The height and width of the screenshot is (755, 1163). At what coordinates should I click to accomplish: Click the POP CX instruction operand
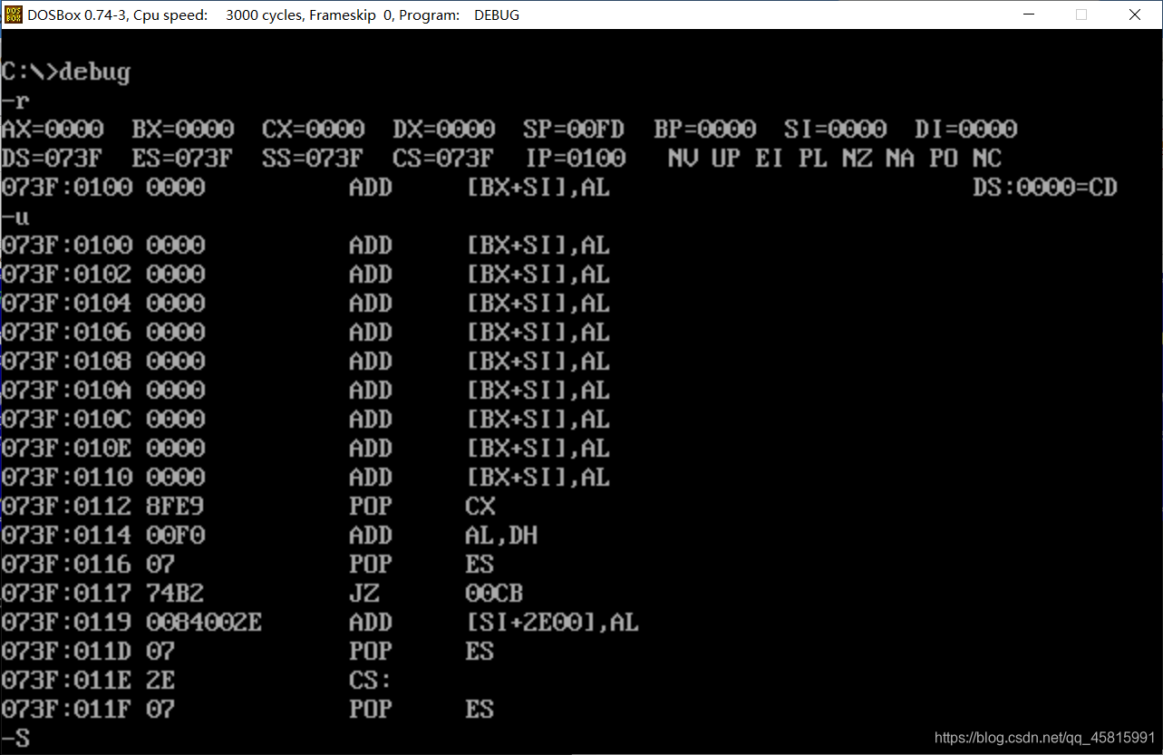point(480,507)
